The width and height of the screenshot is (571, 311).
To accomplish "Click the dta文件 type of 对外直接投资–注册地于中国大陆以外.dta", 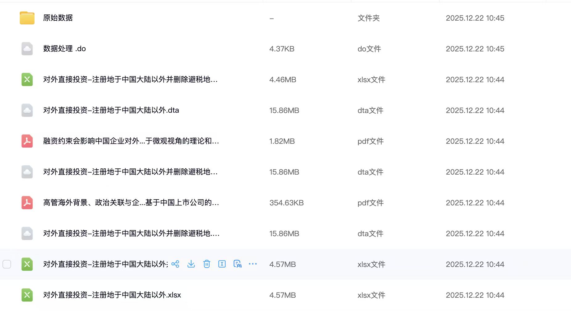I will [371, 111].
